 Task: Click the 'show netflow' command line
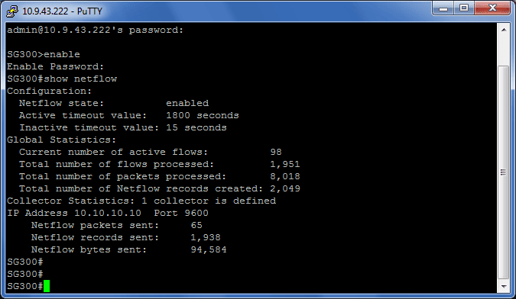click(x=62, y=79)
